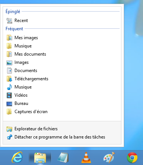Click the Explorateur de fichiers icon in list
Screen dimensions: 143x165
coord(9,129)
